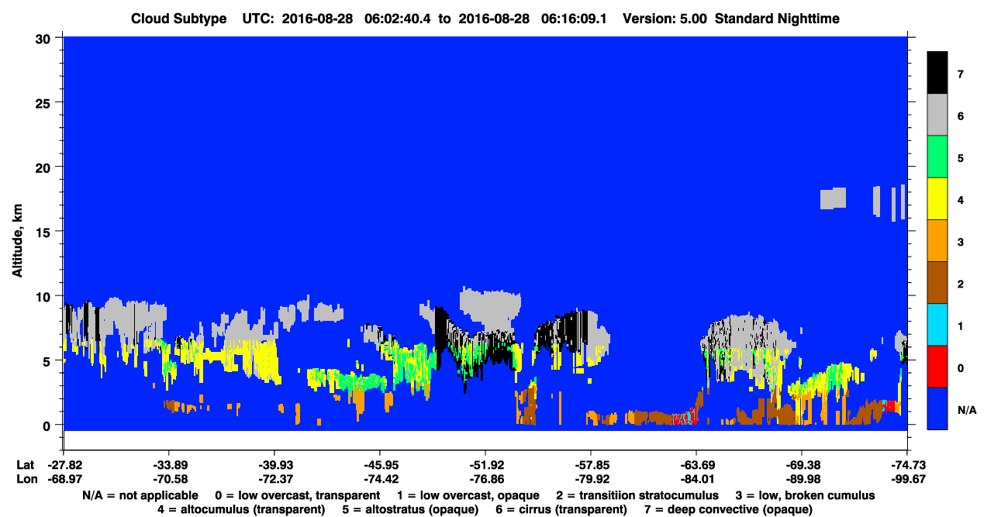Click '4 = altocumulus (transparent)' legend text

coord(241,509)
